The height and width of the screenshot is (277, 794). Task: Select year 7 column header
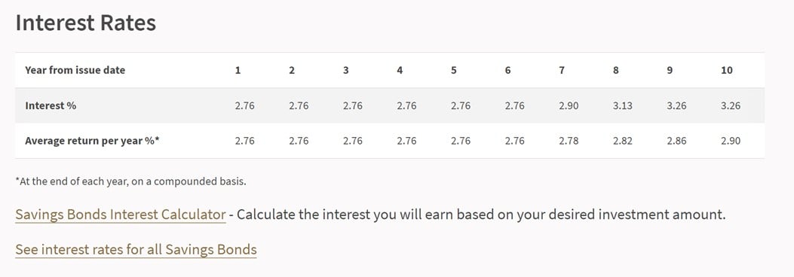[562, 70]
